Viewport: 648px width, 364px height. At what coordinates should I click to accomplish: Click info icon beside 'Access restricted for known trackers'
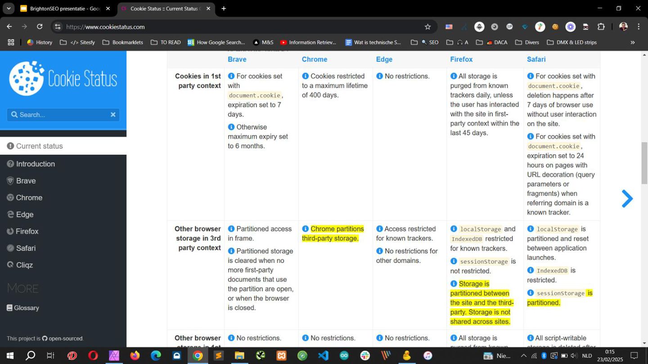[x=379, y=229]
